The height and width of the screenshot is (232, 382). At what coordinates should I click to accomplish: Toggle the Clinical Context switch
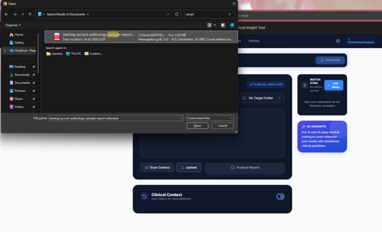pyautogui.click(x=281, y=196)
